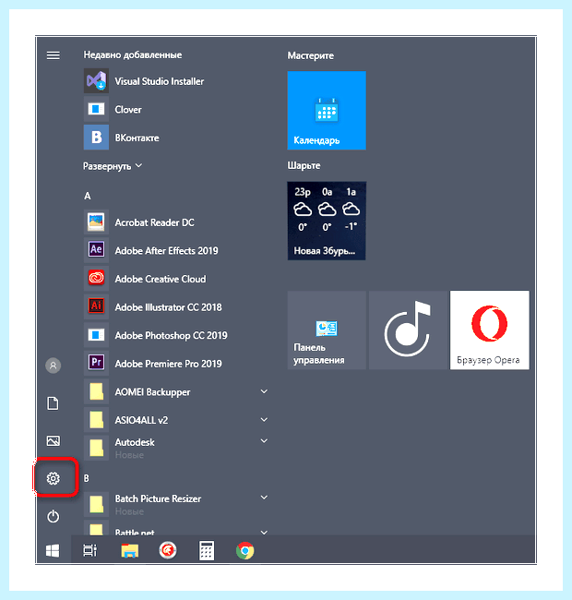Expand the ASIO4ALL v2 folder
This screenshot has width=572, height=600.
pyautogui.click(x=264, y=420)
